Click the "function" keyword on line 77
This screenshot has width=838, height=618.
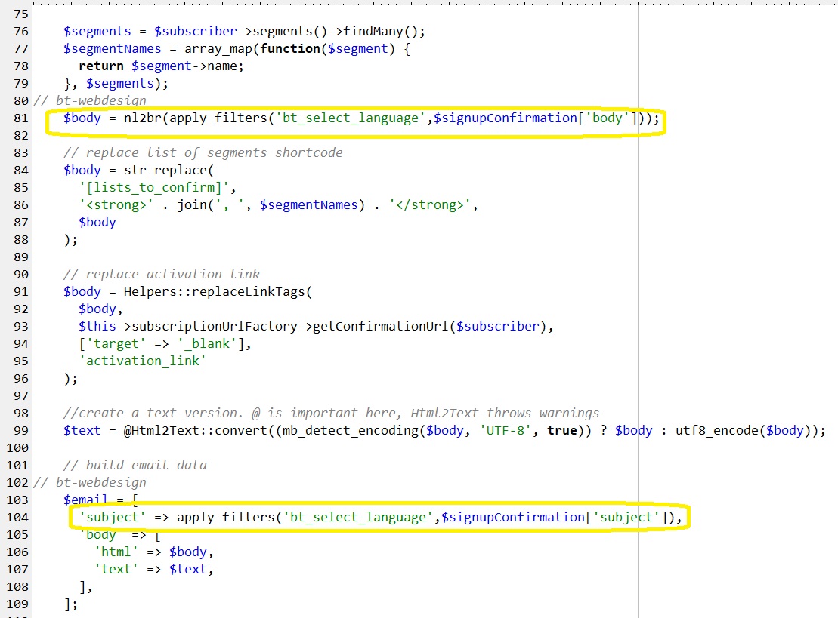pos(290,48)
